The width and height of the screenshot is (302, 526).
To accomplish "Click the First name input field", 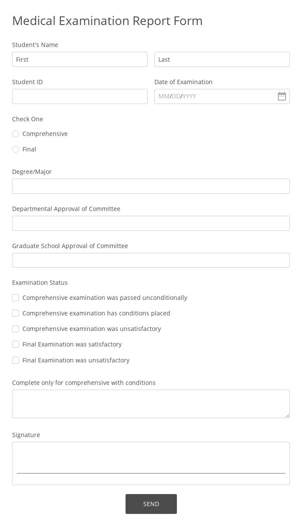I will pos(80,59).
